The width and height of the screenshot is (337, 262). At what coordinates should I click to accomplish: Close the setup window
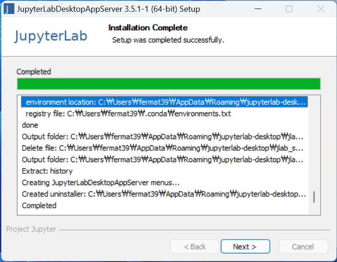point(321,9)
